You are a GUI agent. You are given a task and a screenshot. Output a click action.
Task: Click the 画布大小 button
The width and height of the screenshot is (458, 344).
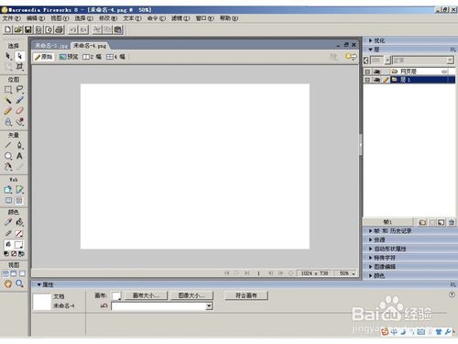point(146,295)
